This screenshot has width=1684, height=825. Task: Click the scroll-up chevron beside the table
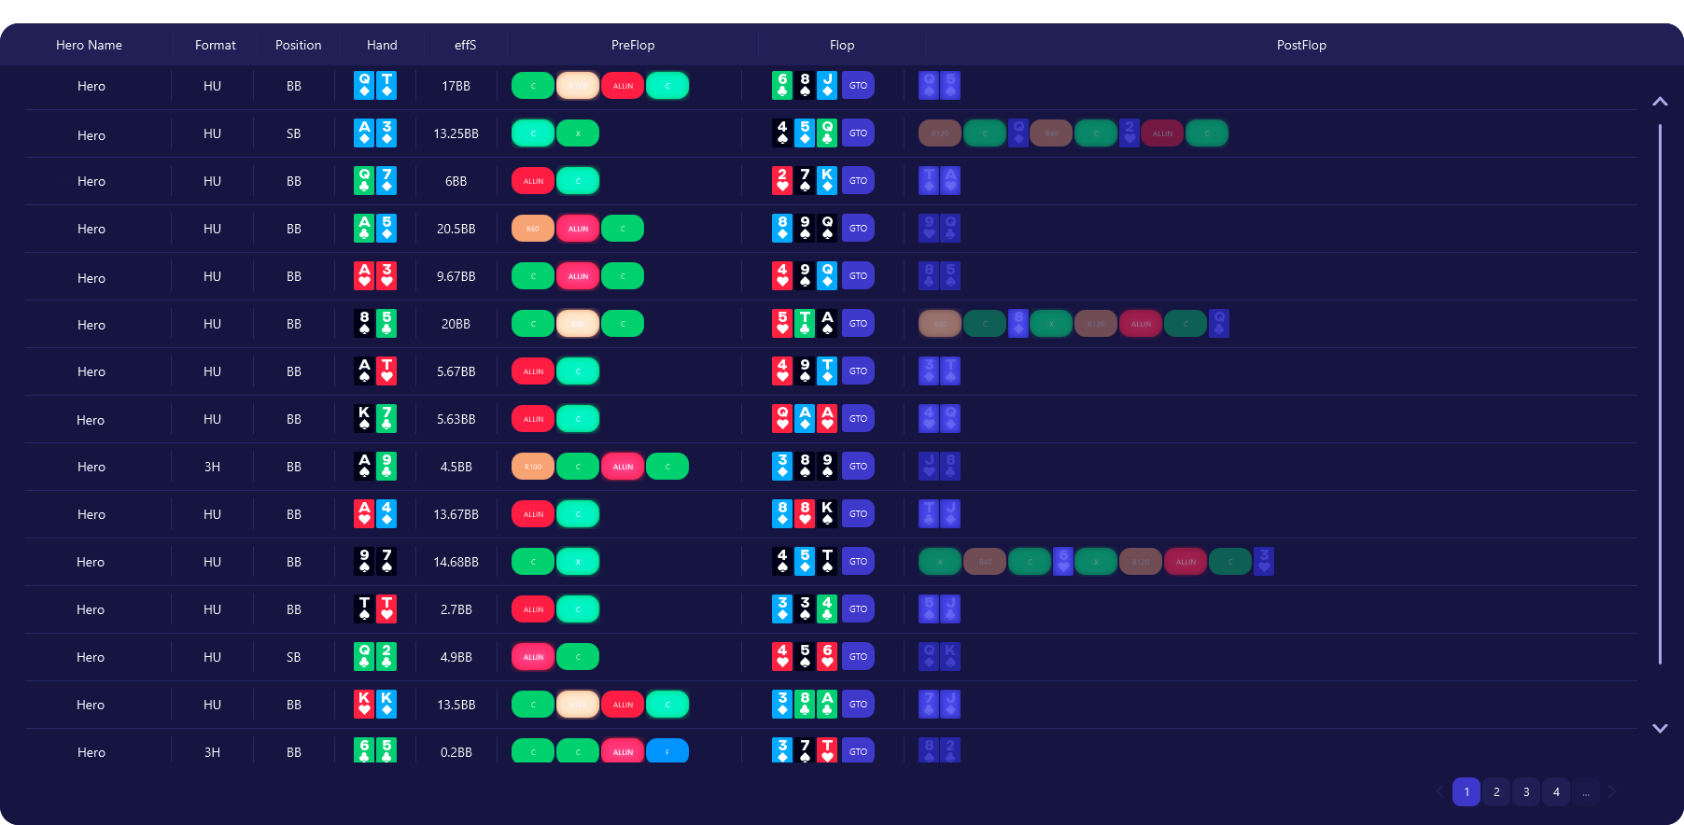(x=1660, y=101)
